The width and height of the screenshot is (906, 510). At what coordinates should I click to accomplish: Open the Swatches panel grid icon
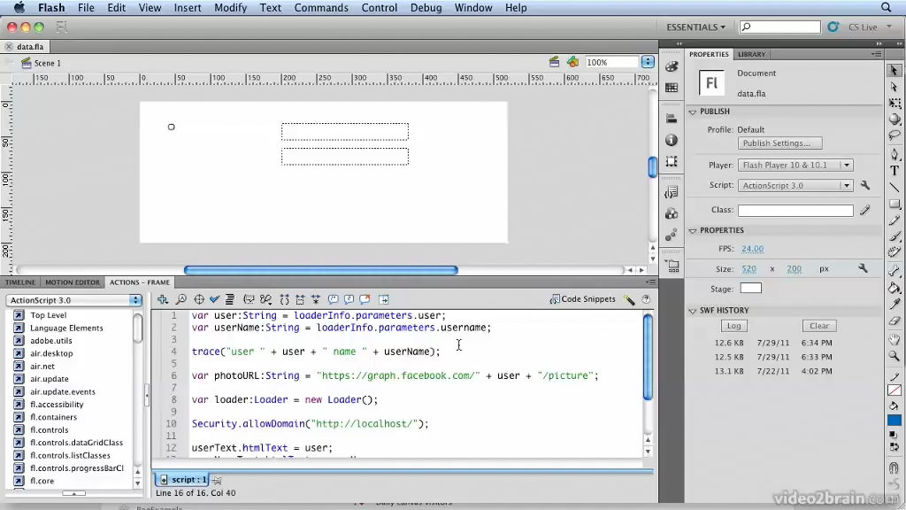click(672, 88)
